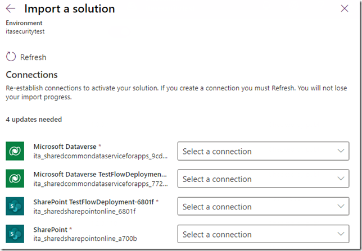Open Microsoft Dataverse connection dropdown
This screenshot has height=251, width=362.
click(263, 151)
